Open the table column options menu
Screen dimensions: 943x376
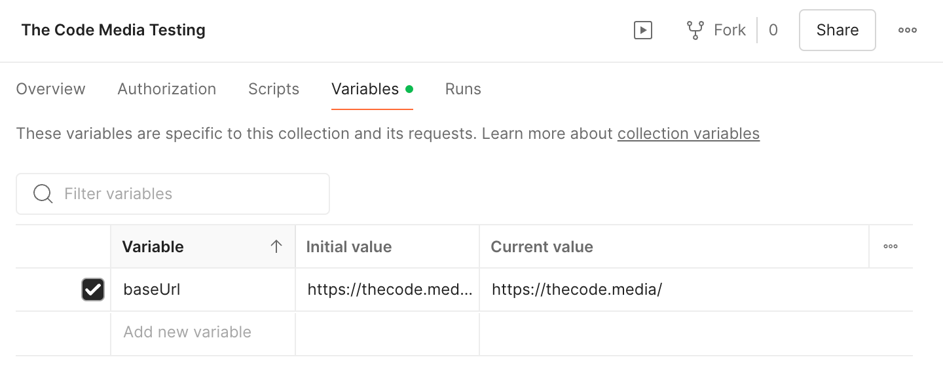[x=890, y=247]
